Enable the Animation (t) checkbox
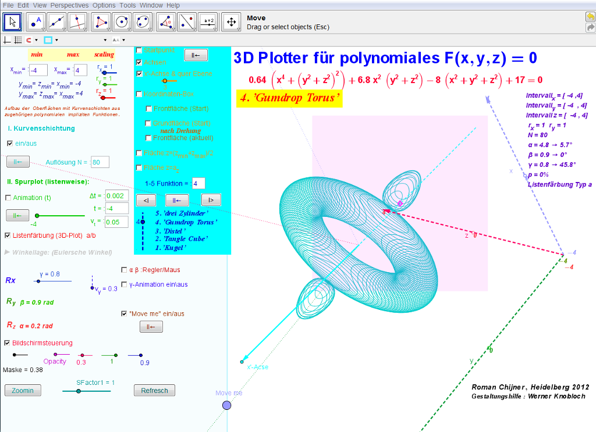Viewport: 596px width, 432px height. pyautogui.click(x=8, y=198)
